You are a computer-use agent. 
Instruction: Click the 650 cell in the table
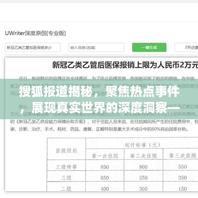click(105, 178)
